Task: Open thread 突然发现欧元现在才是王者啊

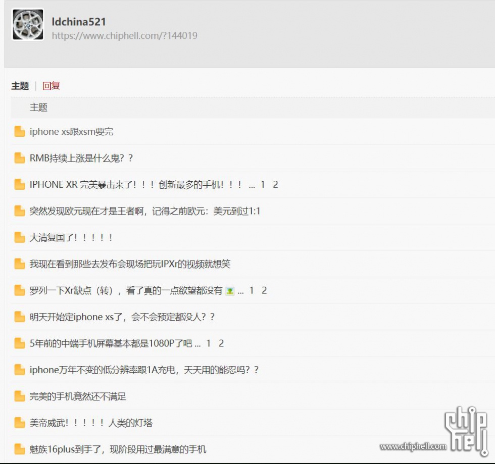Action: click(145, 211)
